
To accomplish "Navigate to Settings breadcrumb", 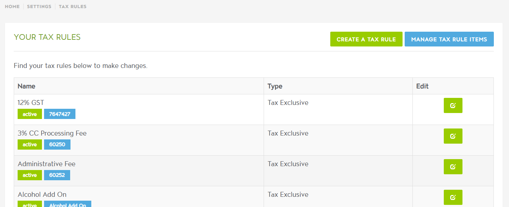I will (39, 7).
